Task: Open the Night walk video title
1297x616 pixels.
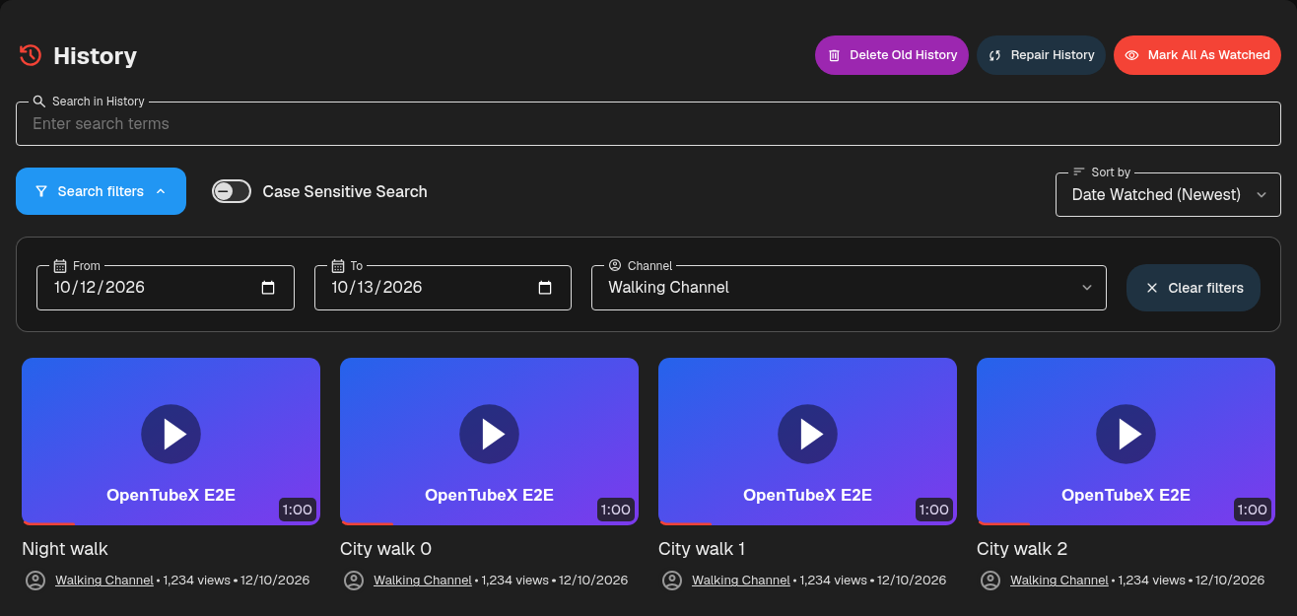Action: click(65, 549)
